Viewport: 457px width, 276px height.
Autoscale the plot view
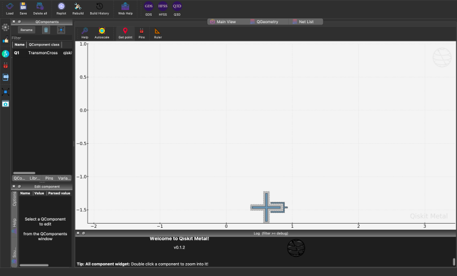tap(102, 33)
